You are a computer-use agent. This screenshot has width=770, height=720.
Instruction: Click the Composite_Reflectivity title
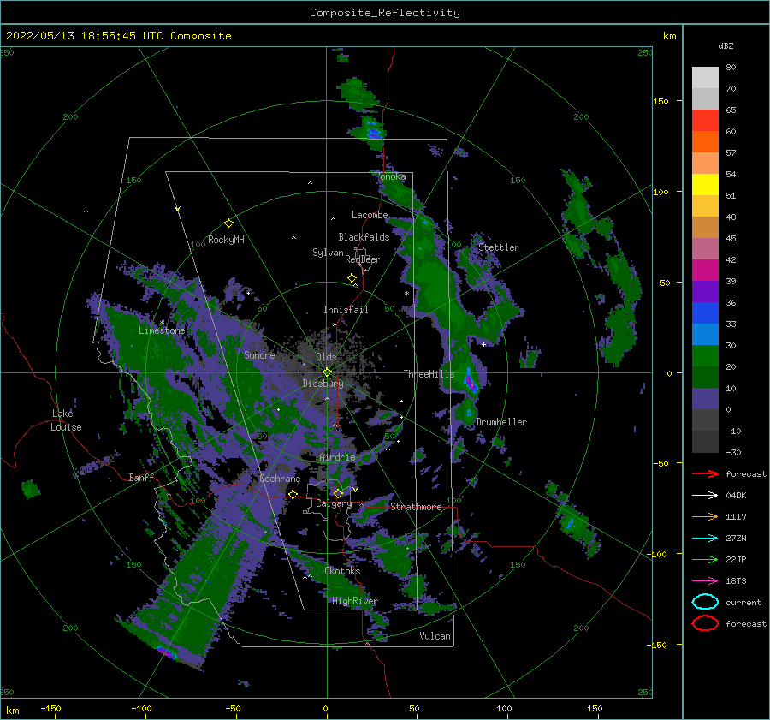[x=384, y=13]
